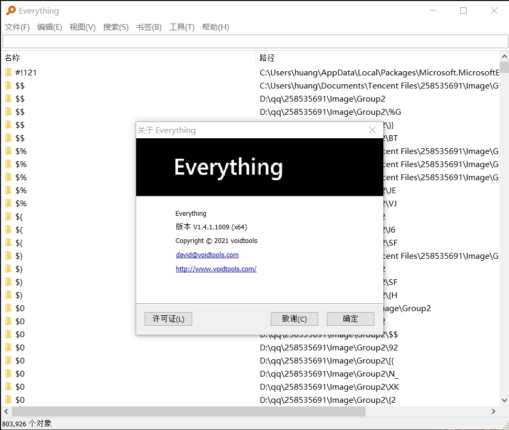Open the 搜索(S) menu

tap(116, 27)
